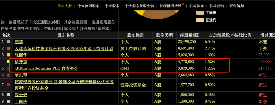Viewport: 275px width, 105px height.
Task: Click the 1.22% ratio cell
Action: tap(230, 69)
